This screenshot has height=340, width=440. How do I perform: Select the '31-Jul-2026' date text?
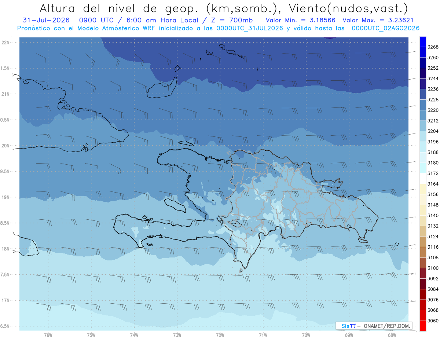46,20
